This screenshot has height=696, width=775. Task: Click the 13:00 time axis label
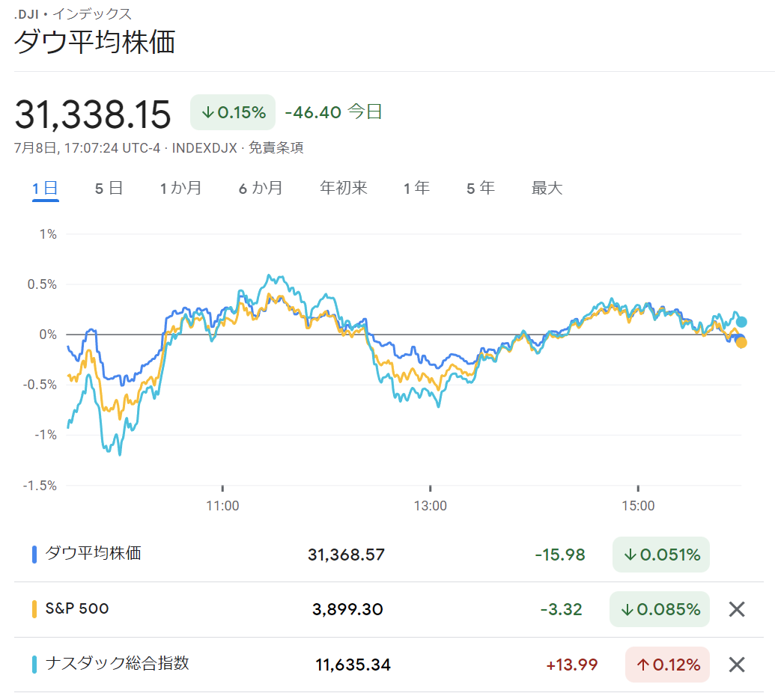click(431, 506)
